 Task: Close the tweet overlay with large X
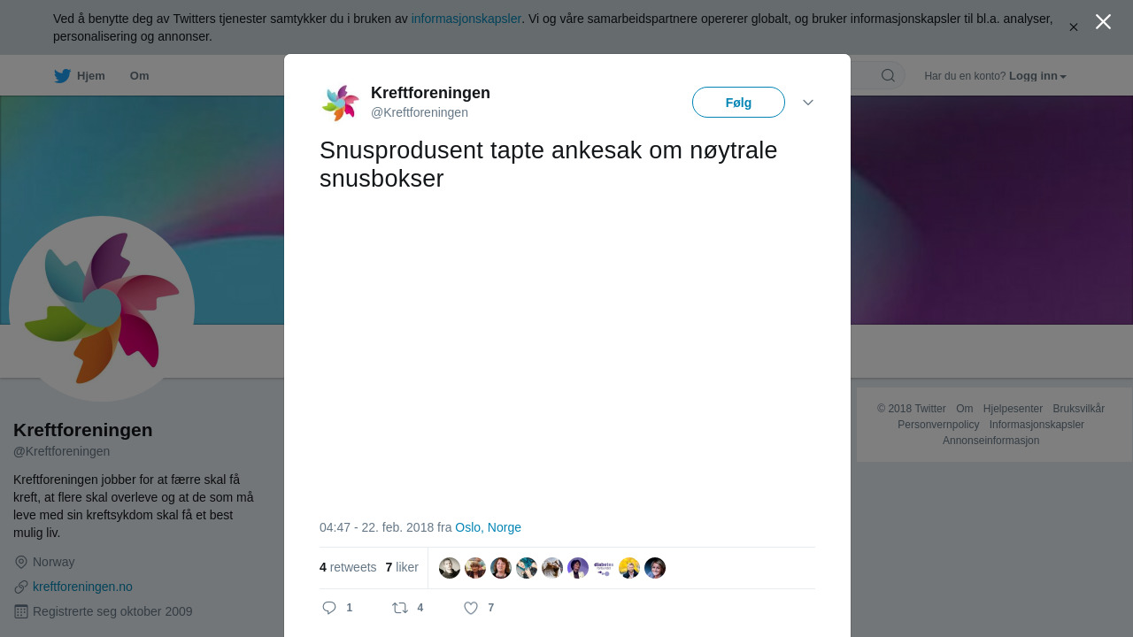(x=1103, y=21)
